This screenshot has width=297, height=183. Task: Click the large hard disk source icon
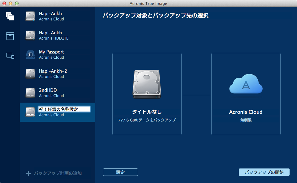tap(147, 84)
